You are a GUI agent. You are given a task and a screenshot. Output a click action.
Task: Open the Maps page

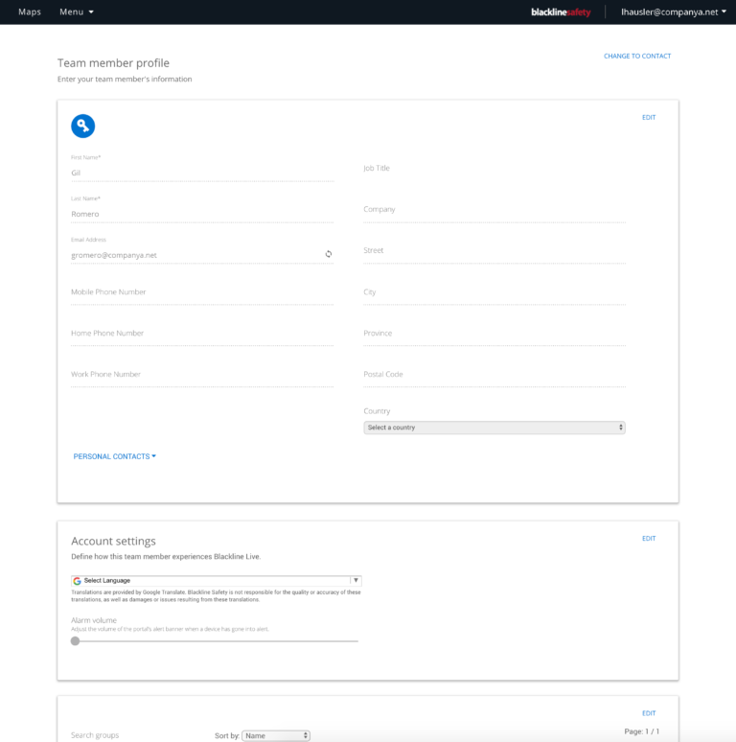pos(30,12)
